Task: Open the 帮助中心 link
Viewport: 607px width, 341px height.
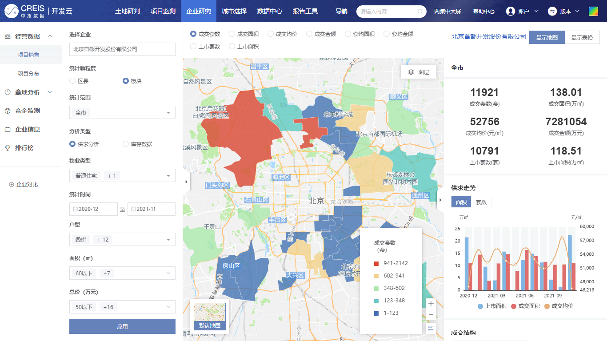Action: coord(484,12)
